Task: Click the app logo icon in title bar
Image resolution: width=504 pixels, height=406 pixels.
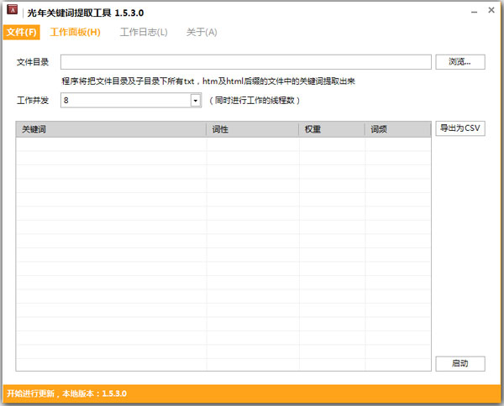Action: [x=13, y=10]
